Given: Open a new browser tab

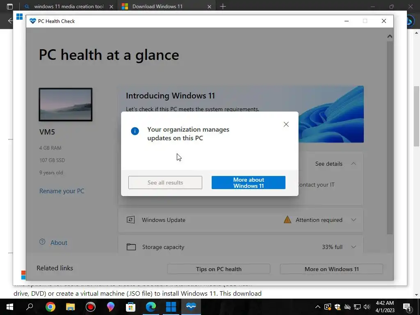Looking at the screenshot, I should (x=223, y=7).
